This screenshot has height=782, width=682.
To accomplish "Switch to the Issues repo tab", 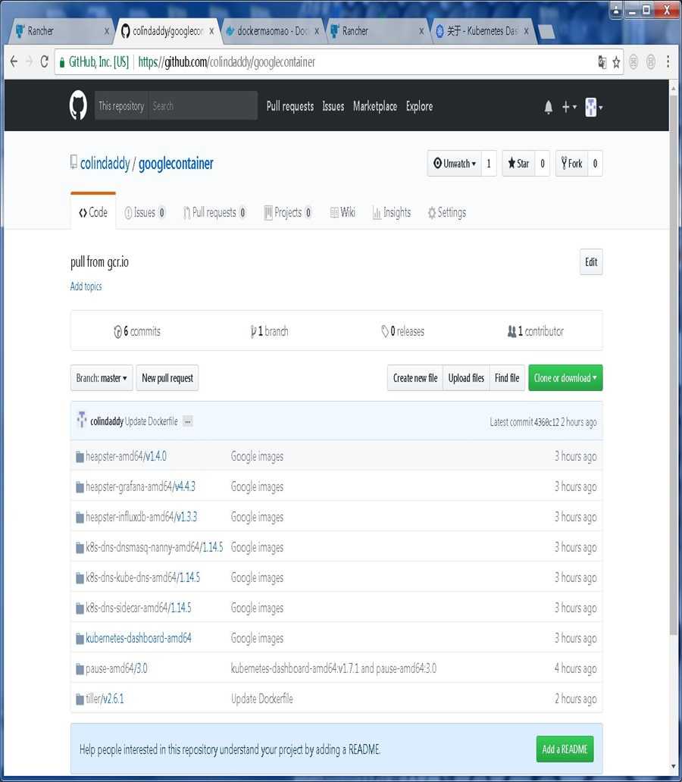I will pyautogui.click(x=145, y=212).
